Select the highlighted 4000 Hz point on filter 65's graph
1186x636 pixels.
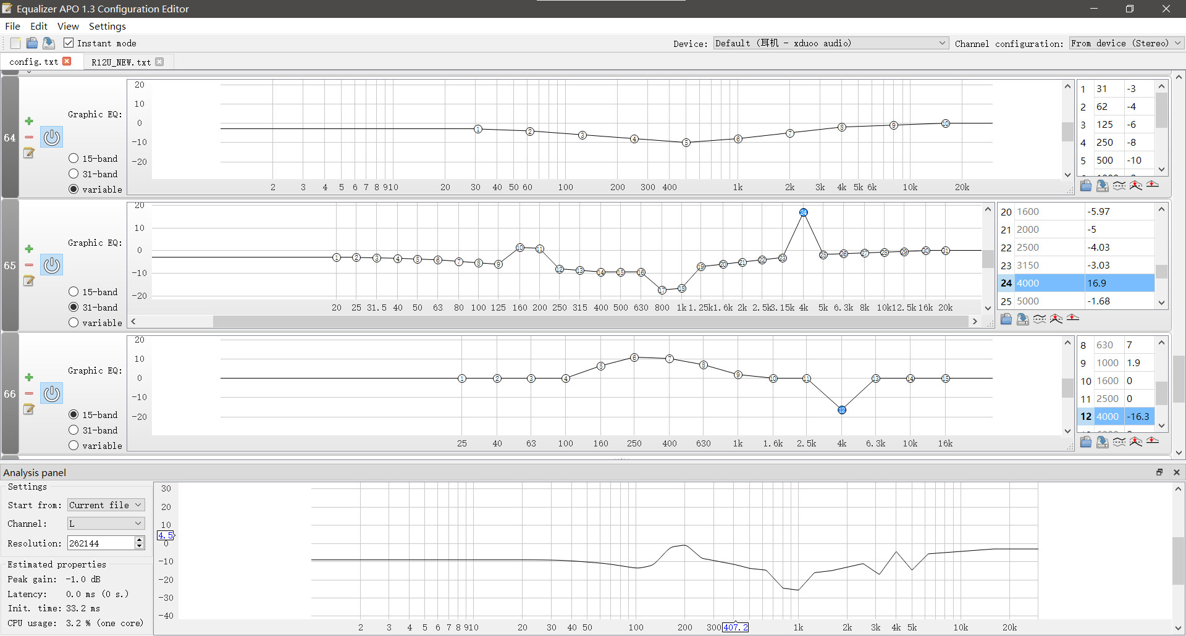(x=803, y=212)
